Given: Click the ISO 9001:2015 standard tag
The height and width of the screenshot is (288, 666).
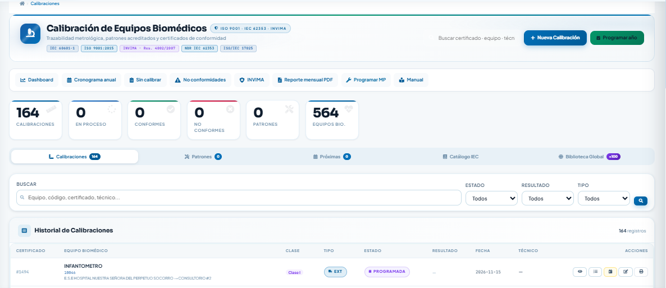Looking at the screenshot, I should [99, 48].
